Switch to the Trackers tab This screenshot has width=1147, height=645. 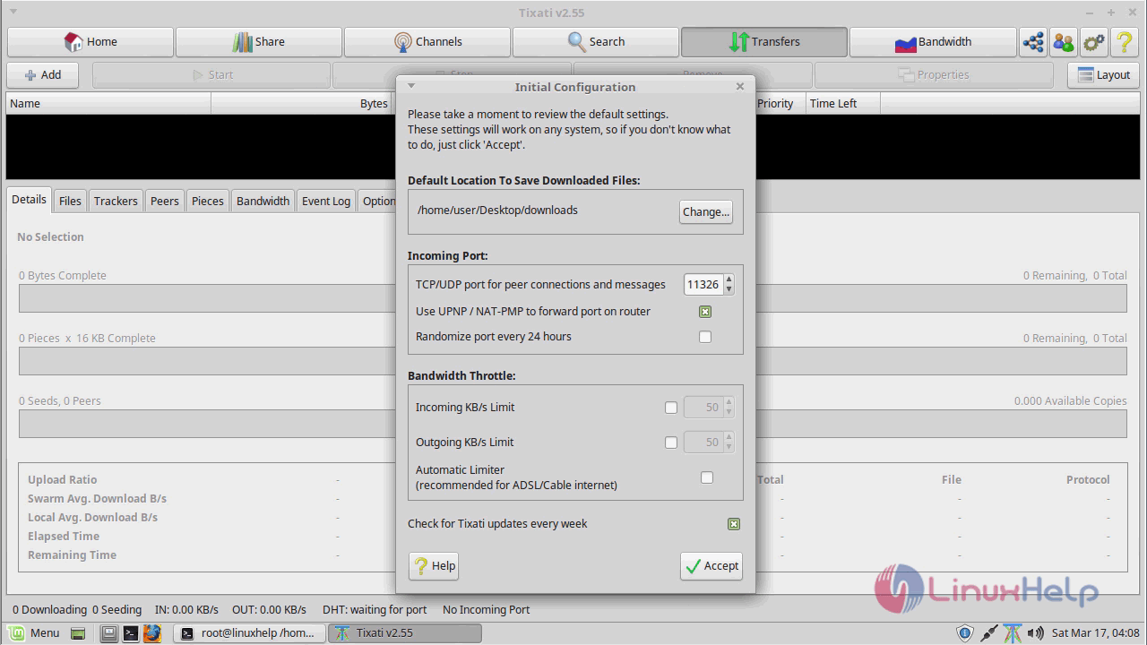pos(116,201)
